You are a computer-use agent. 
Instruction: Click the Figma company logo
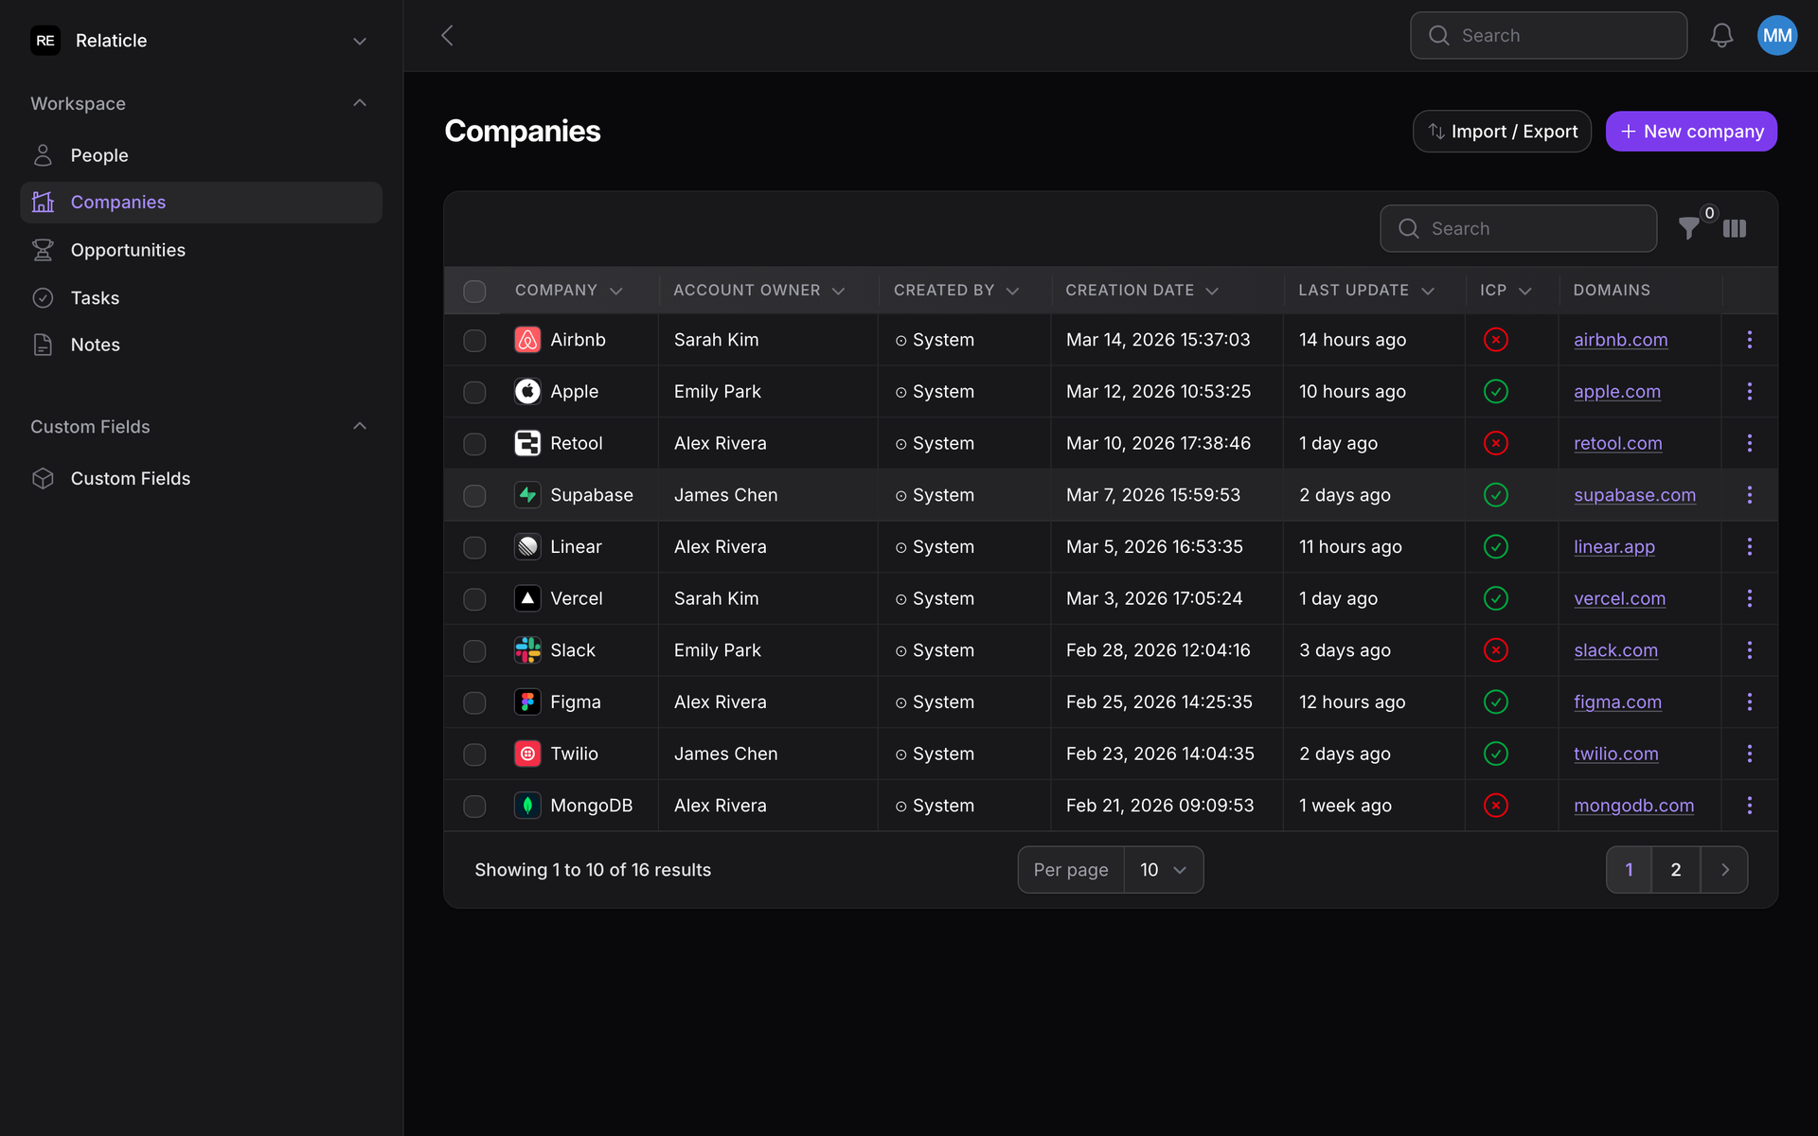tap(527, 702)
